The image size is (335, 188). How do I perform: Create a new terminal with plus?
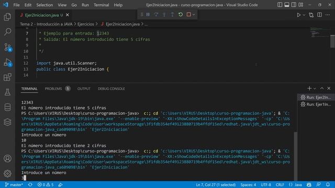coord(309,88)
